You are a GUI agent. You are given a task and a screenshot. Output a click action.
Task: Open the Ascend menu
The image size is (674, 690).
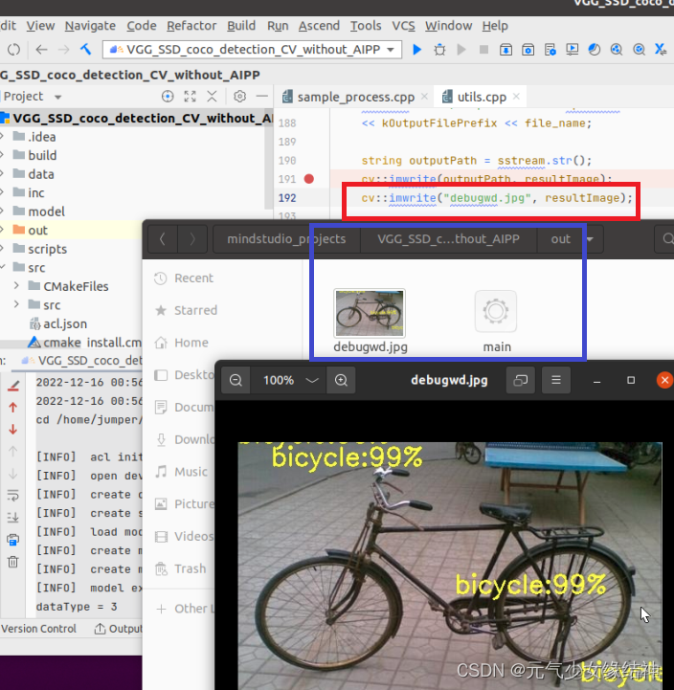click(x=319, y=26)
